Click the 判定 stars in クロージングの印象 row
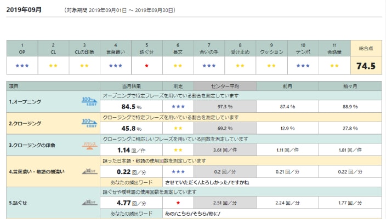 tap(178, 150)
